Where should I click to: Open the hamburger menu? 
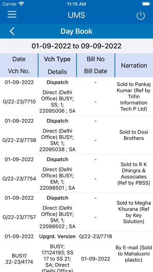(x=12, y=14)
